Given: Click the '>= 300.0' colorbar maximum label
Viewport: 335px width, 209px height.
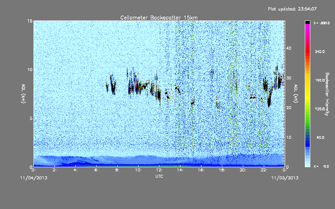Looking at the screenshot, I should pos(322,23).
